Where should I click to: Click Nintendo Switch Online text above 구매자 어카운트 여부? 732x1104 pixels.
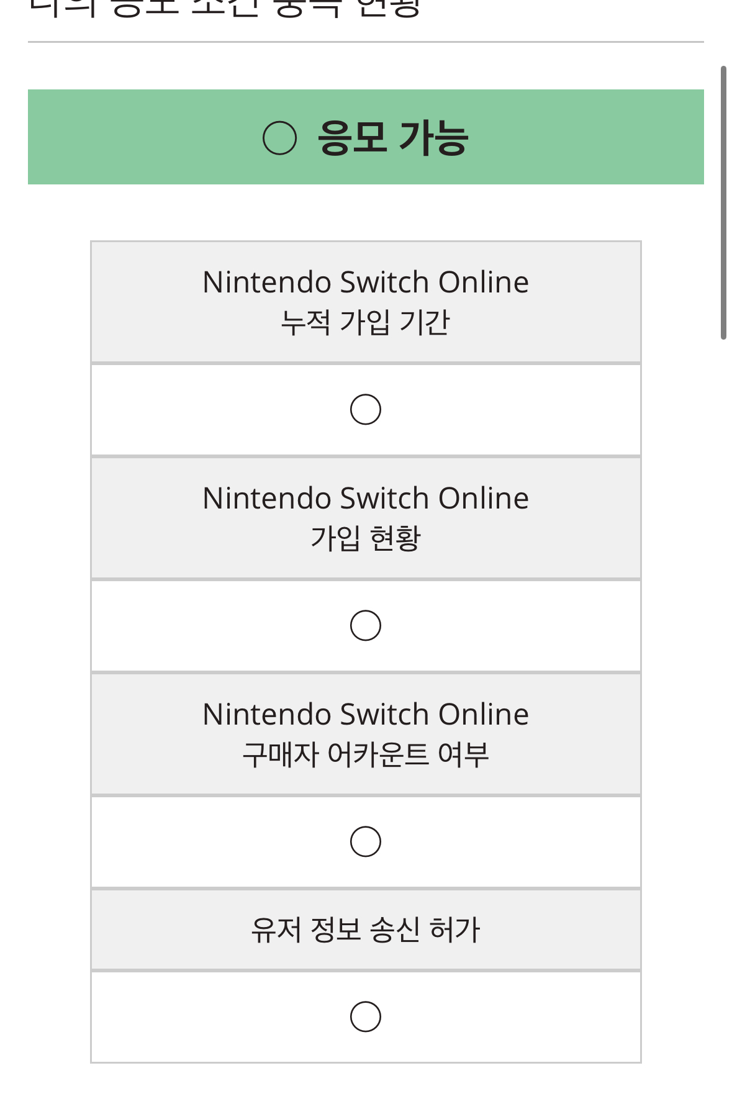365,715
